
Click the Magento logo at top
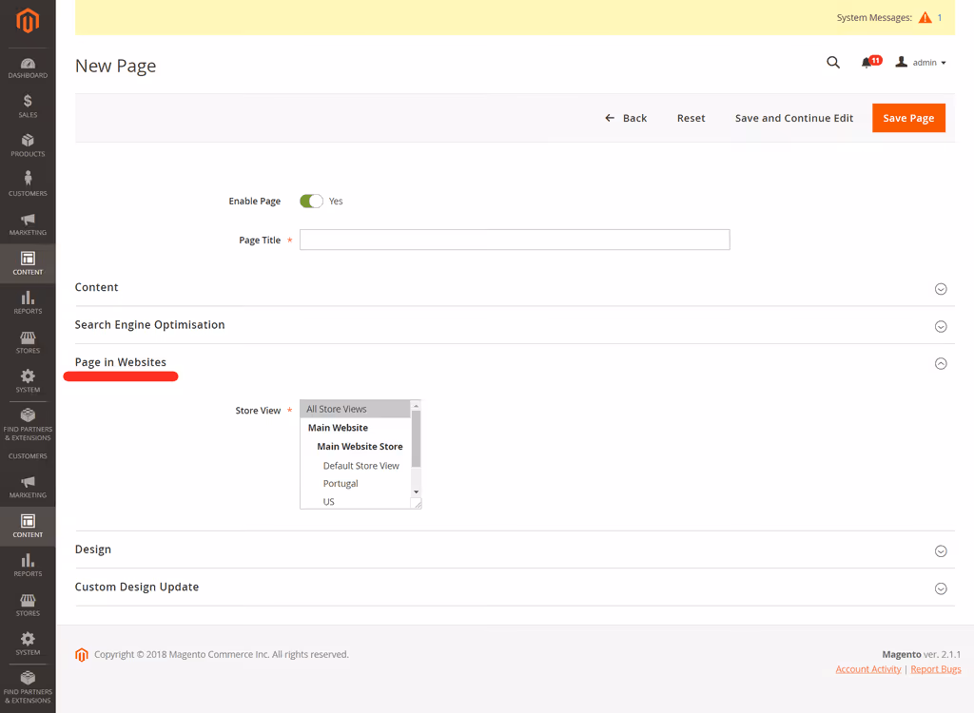tap(28, 21)
